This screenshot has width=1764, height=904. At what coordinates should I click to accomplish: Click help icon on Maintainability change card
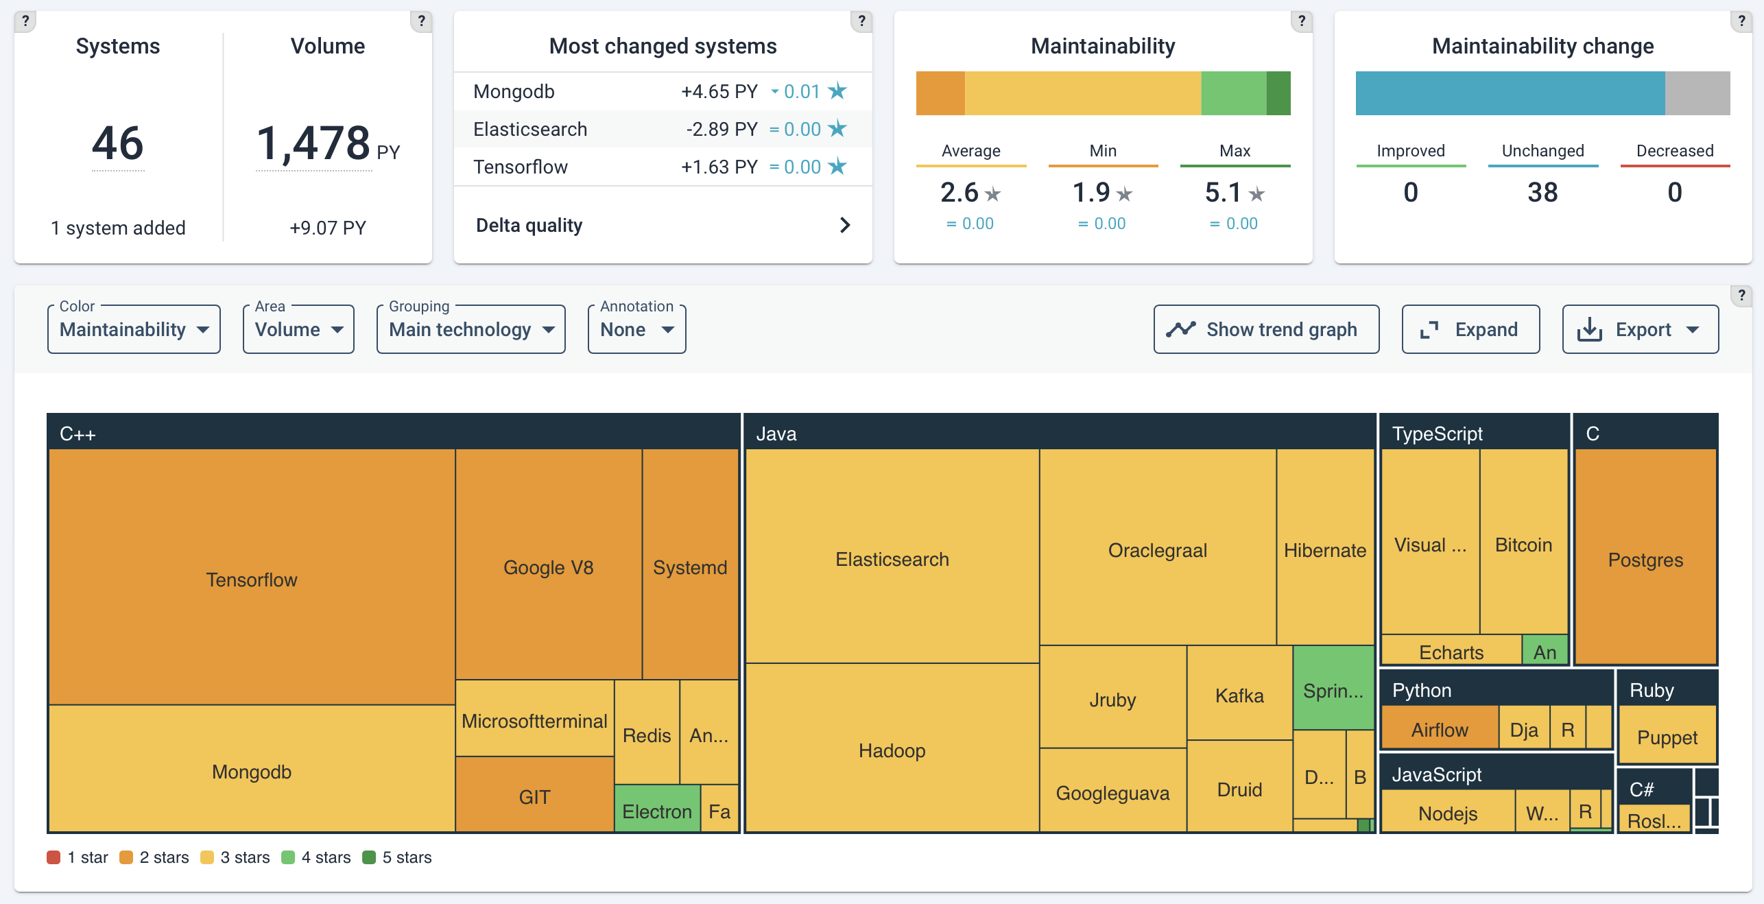coord(1741,21)
